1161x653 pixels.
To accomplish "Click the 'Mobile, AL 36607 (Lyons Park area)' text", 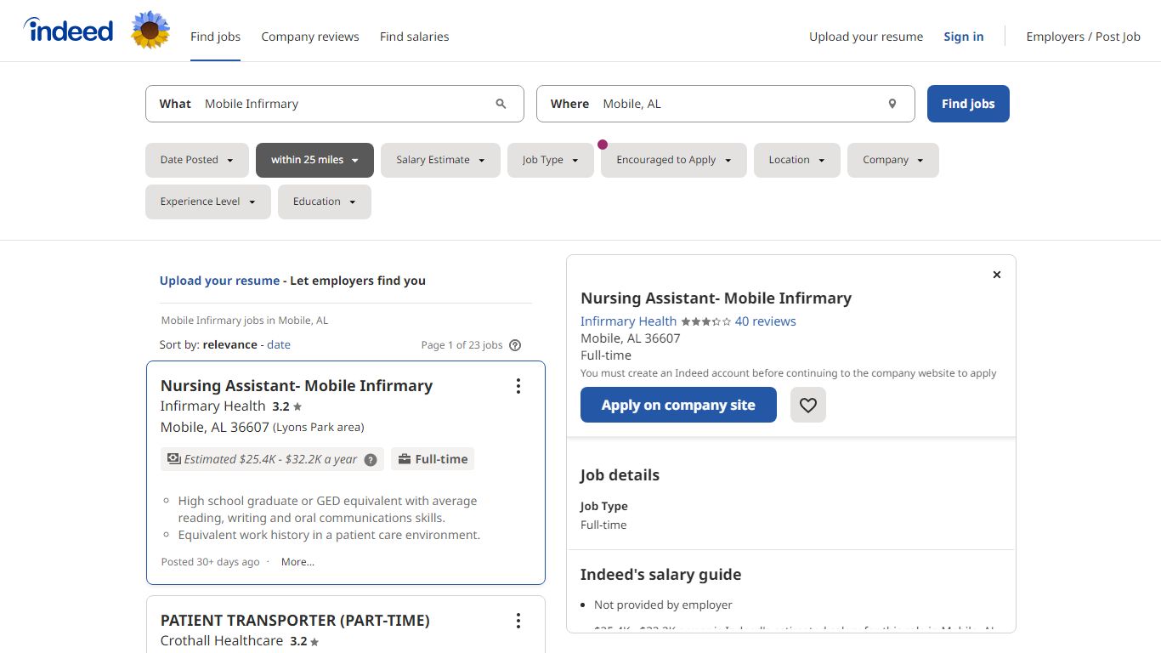I will pyautogui.click(x=263, y=427).
